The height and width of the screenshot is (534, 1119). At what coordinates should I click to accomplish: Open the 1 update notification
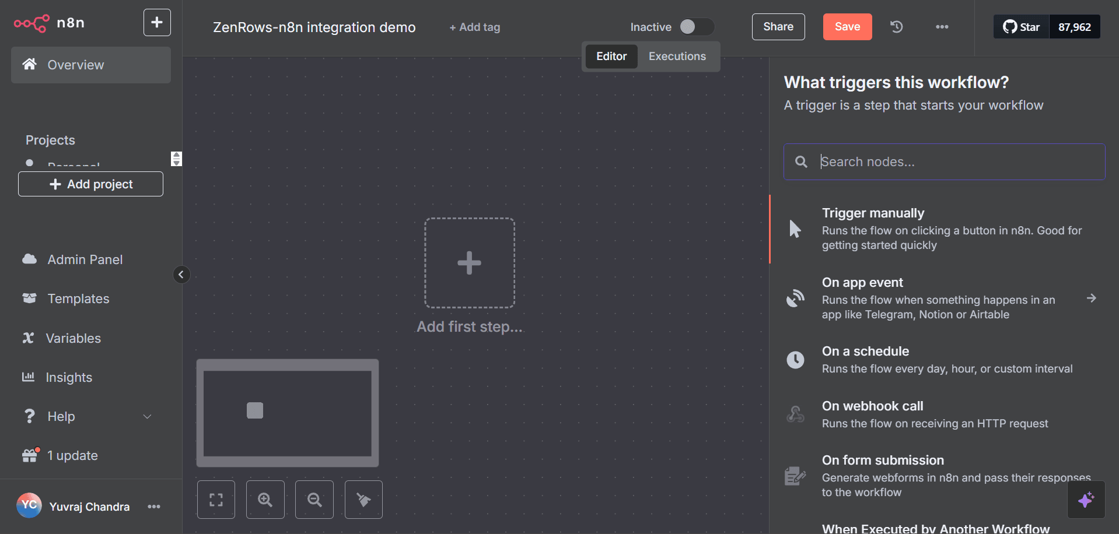[x=72, y=455]
